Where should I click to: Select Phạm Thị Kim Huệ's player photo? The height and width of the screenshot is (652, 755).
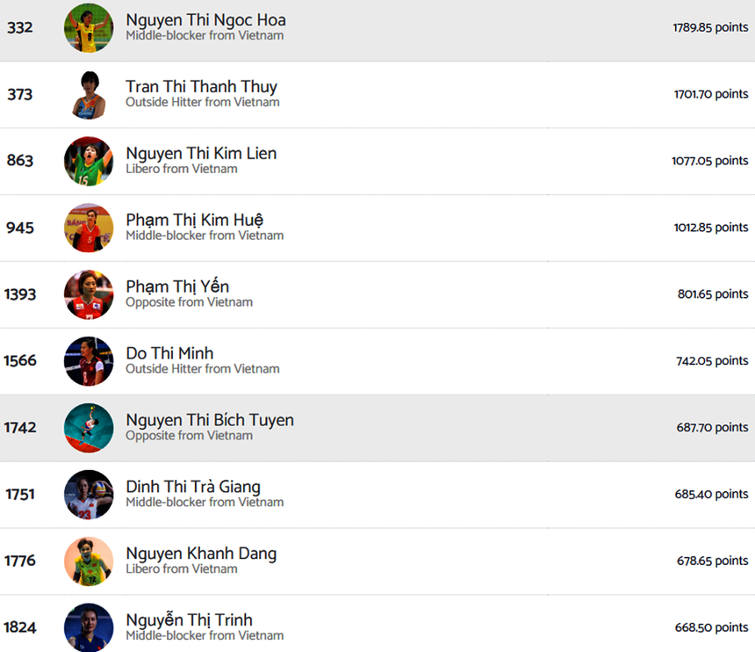89,228
